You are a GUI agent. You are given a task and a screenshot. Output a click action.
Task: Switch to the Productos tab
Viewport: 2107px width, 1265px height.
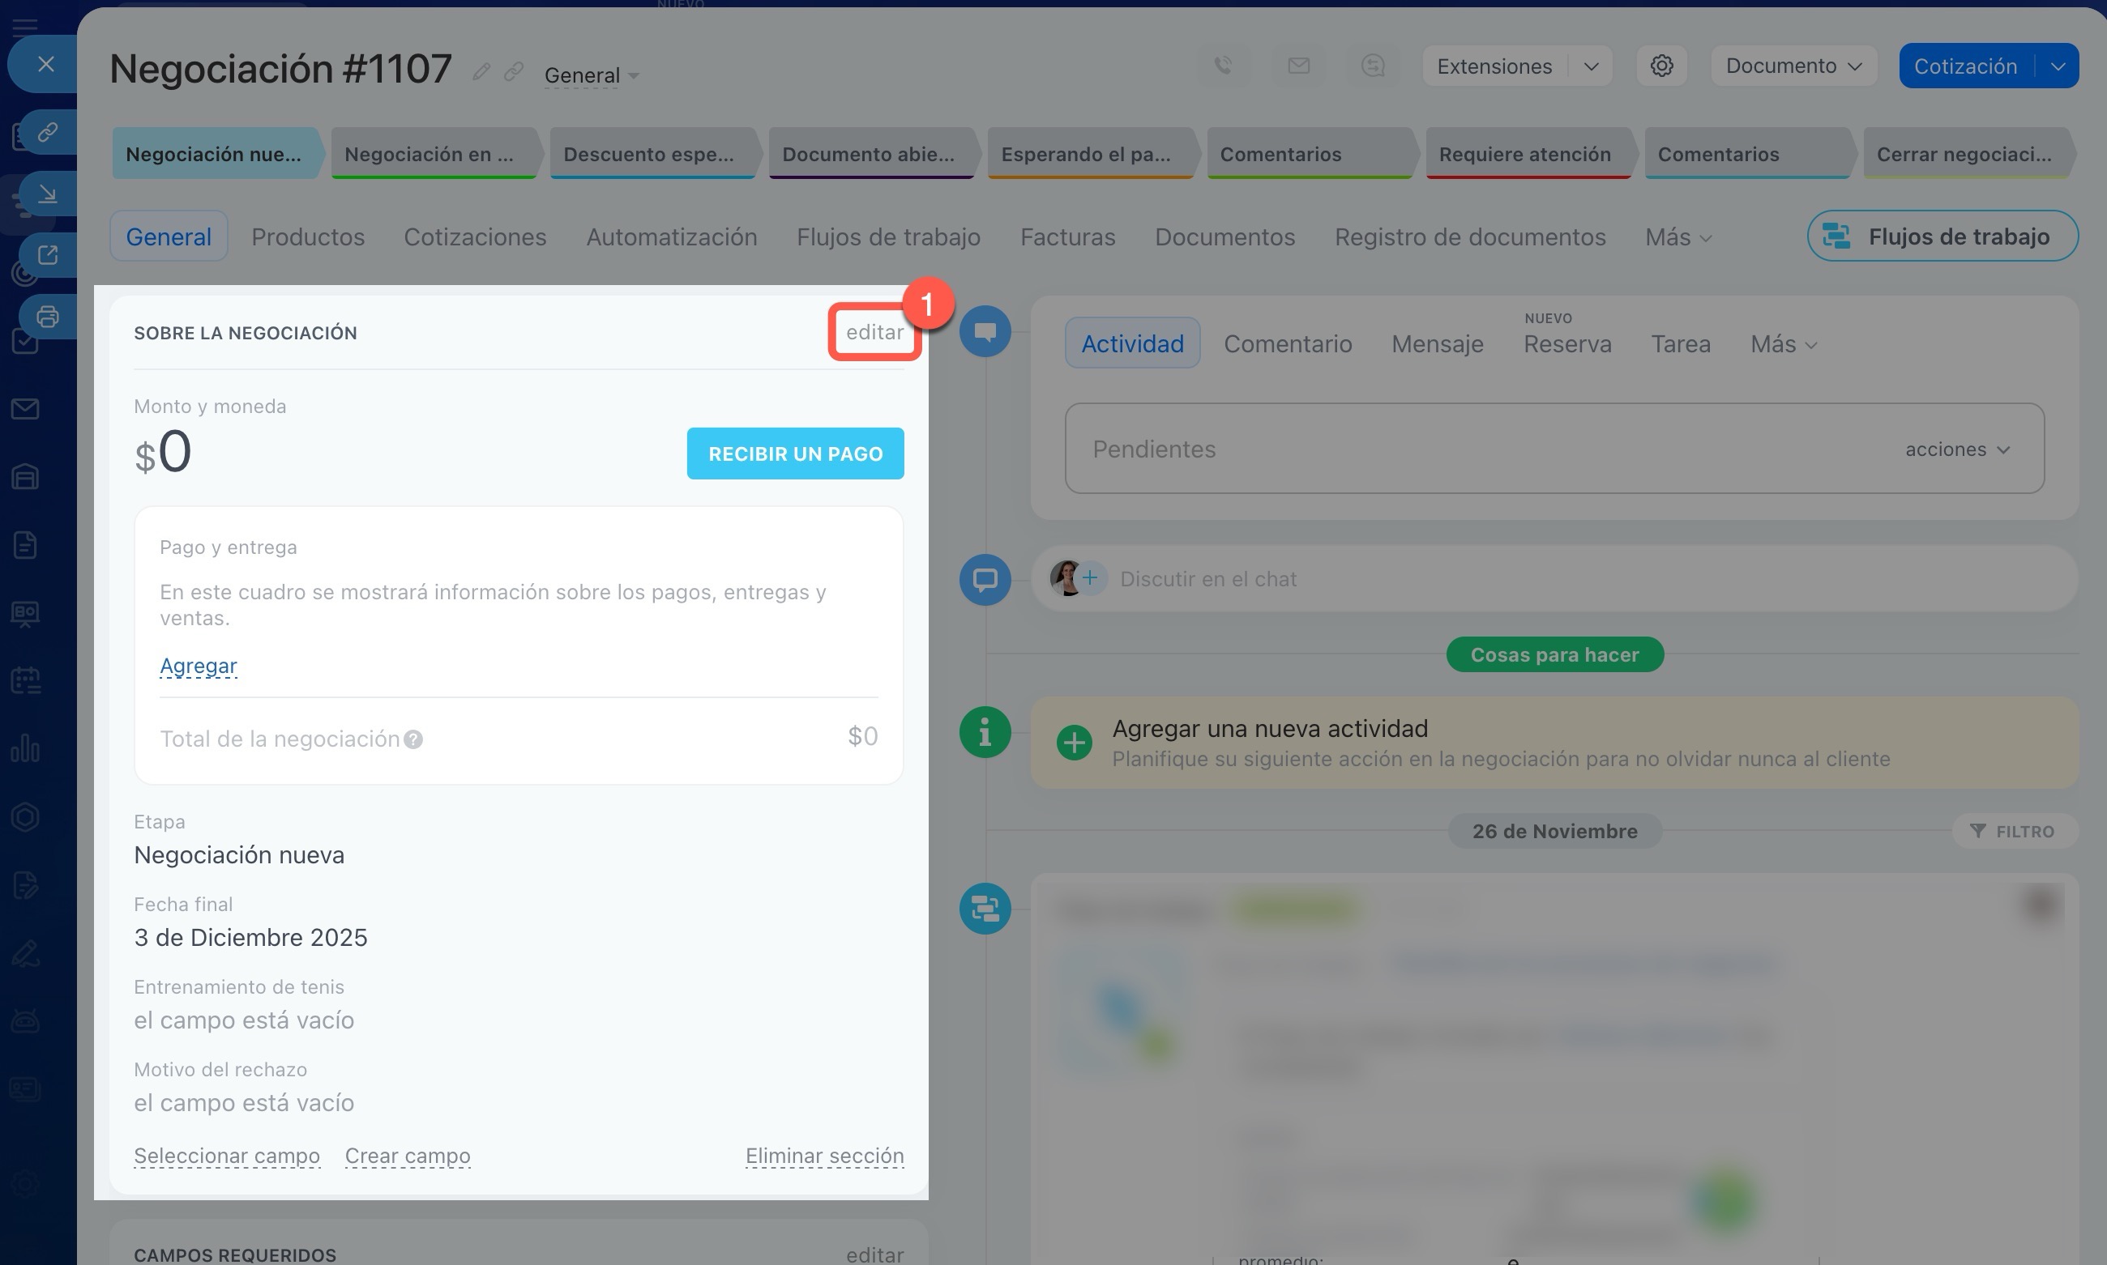pyautogui.click(x=308, y=237)
